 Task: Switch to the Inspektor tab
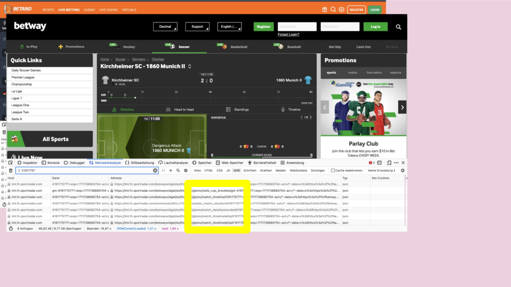pyautogui.click(x=27, y=163)
